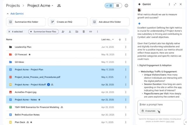The image size is (187, 125).
Task: Select 1569-1848 Scenarios for Financial Modeling
Action: tap(68, 107)
